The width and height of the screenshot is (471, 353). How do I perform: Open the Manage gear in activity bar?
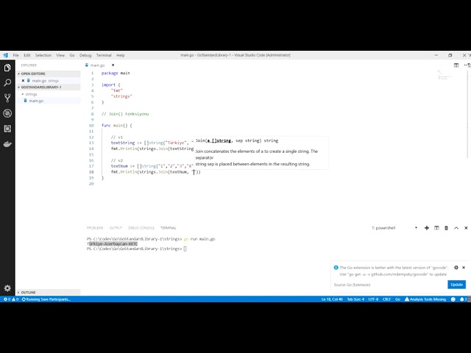tap(7, 288)
